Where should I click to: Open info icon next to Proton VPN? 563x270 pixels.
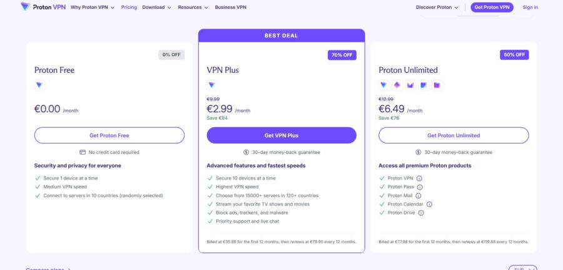[419, 178]
